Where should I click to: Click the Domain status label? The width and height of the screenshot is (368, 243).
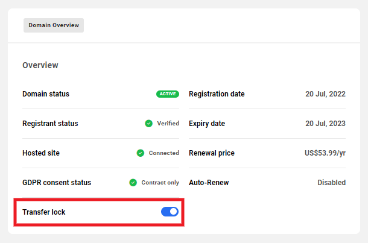[46, 94]
